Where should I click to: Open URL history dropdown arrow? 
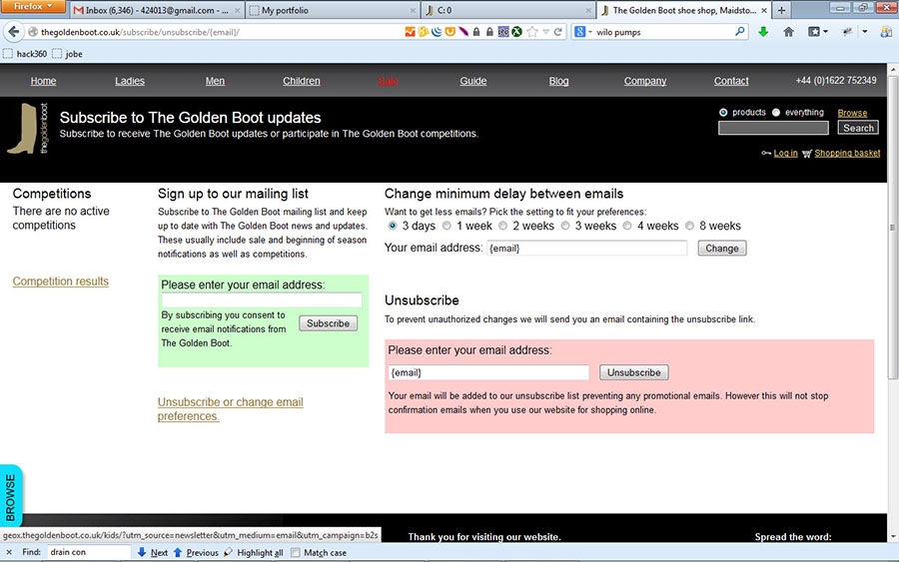click(x=545, y=32)
